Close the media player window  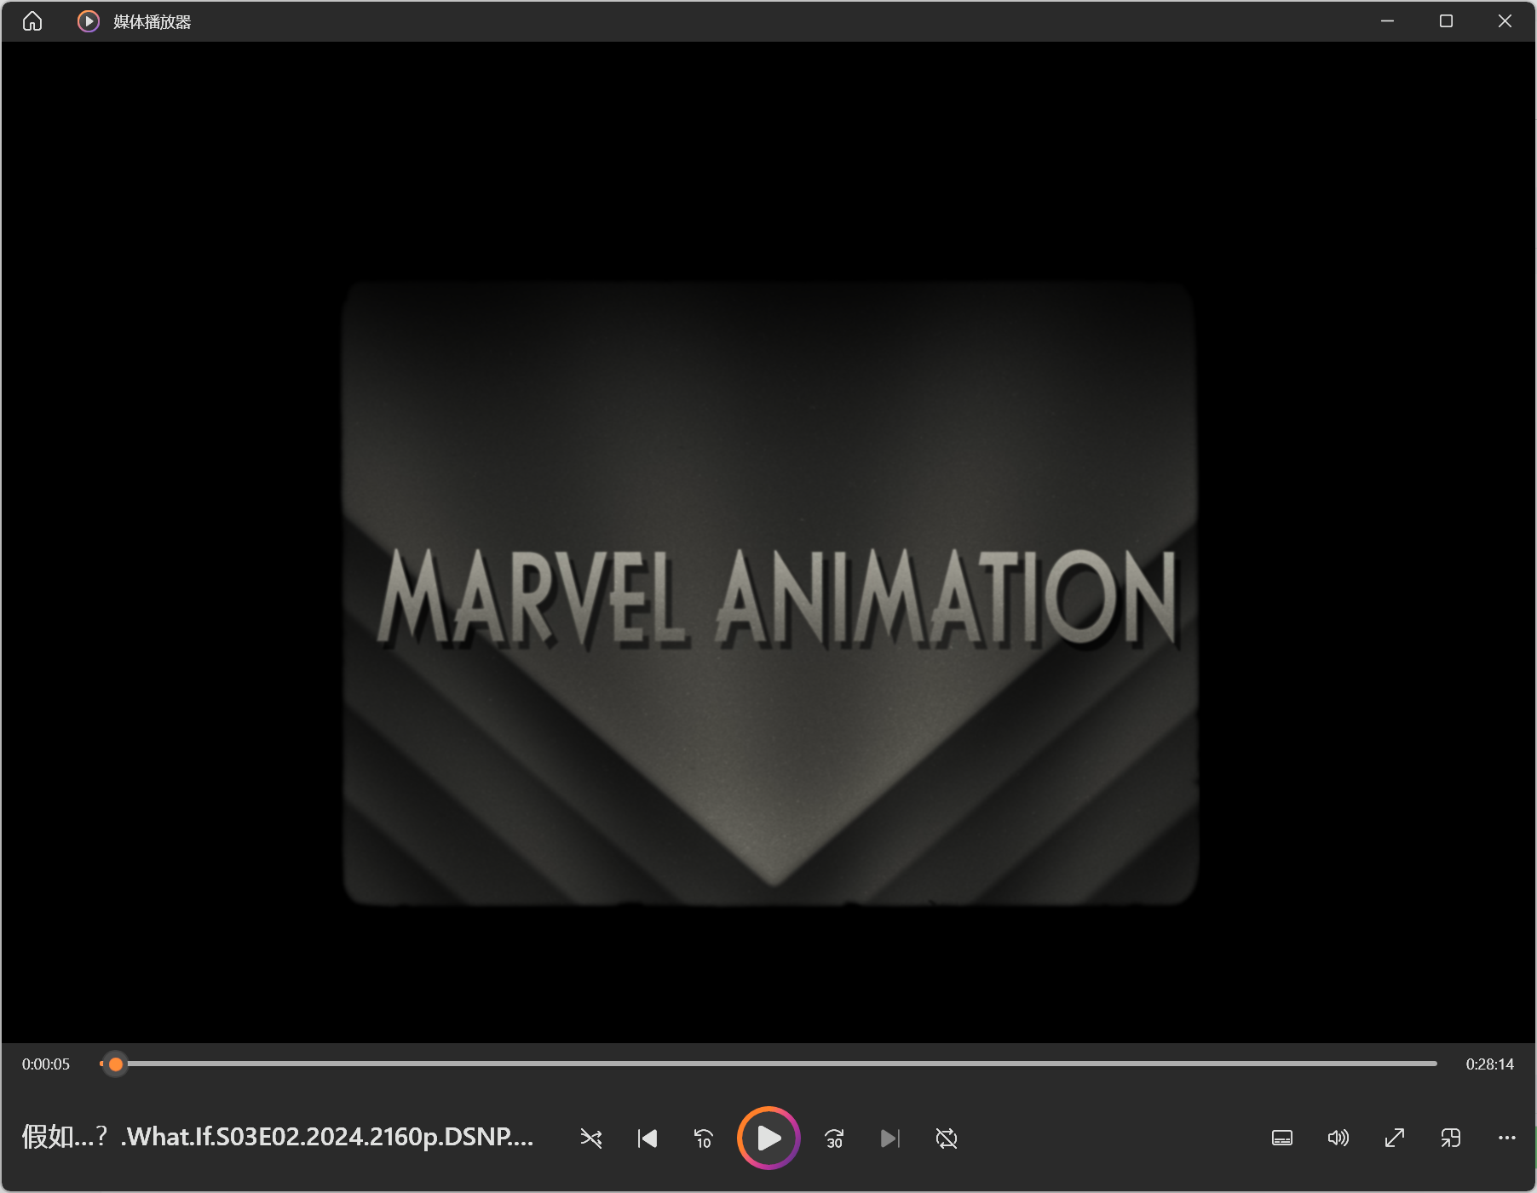(x=1505, y=21)
